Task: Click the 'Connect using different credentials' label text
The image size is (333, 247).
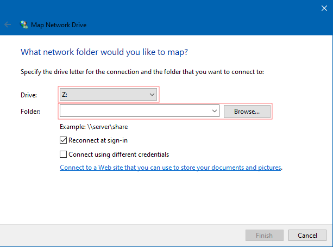Action: 118,154
